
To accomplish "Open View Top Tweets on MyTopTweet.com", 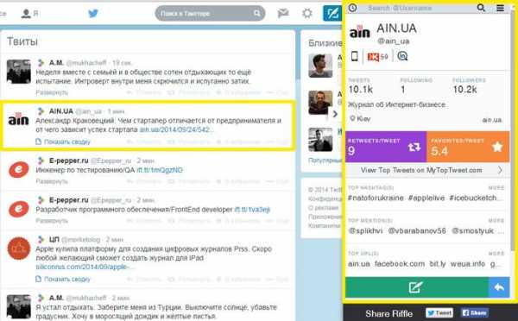I will pyautogui.click(x=427, y=170).
